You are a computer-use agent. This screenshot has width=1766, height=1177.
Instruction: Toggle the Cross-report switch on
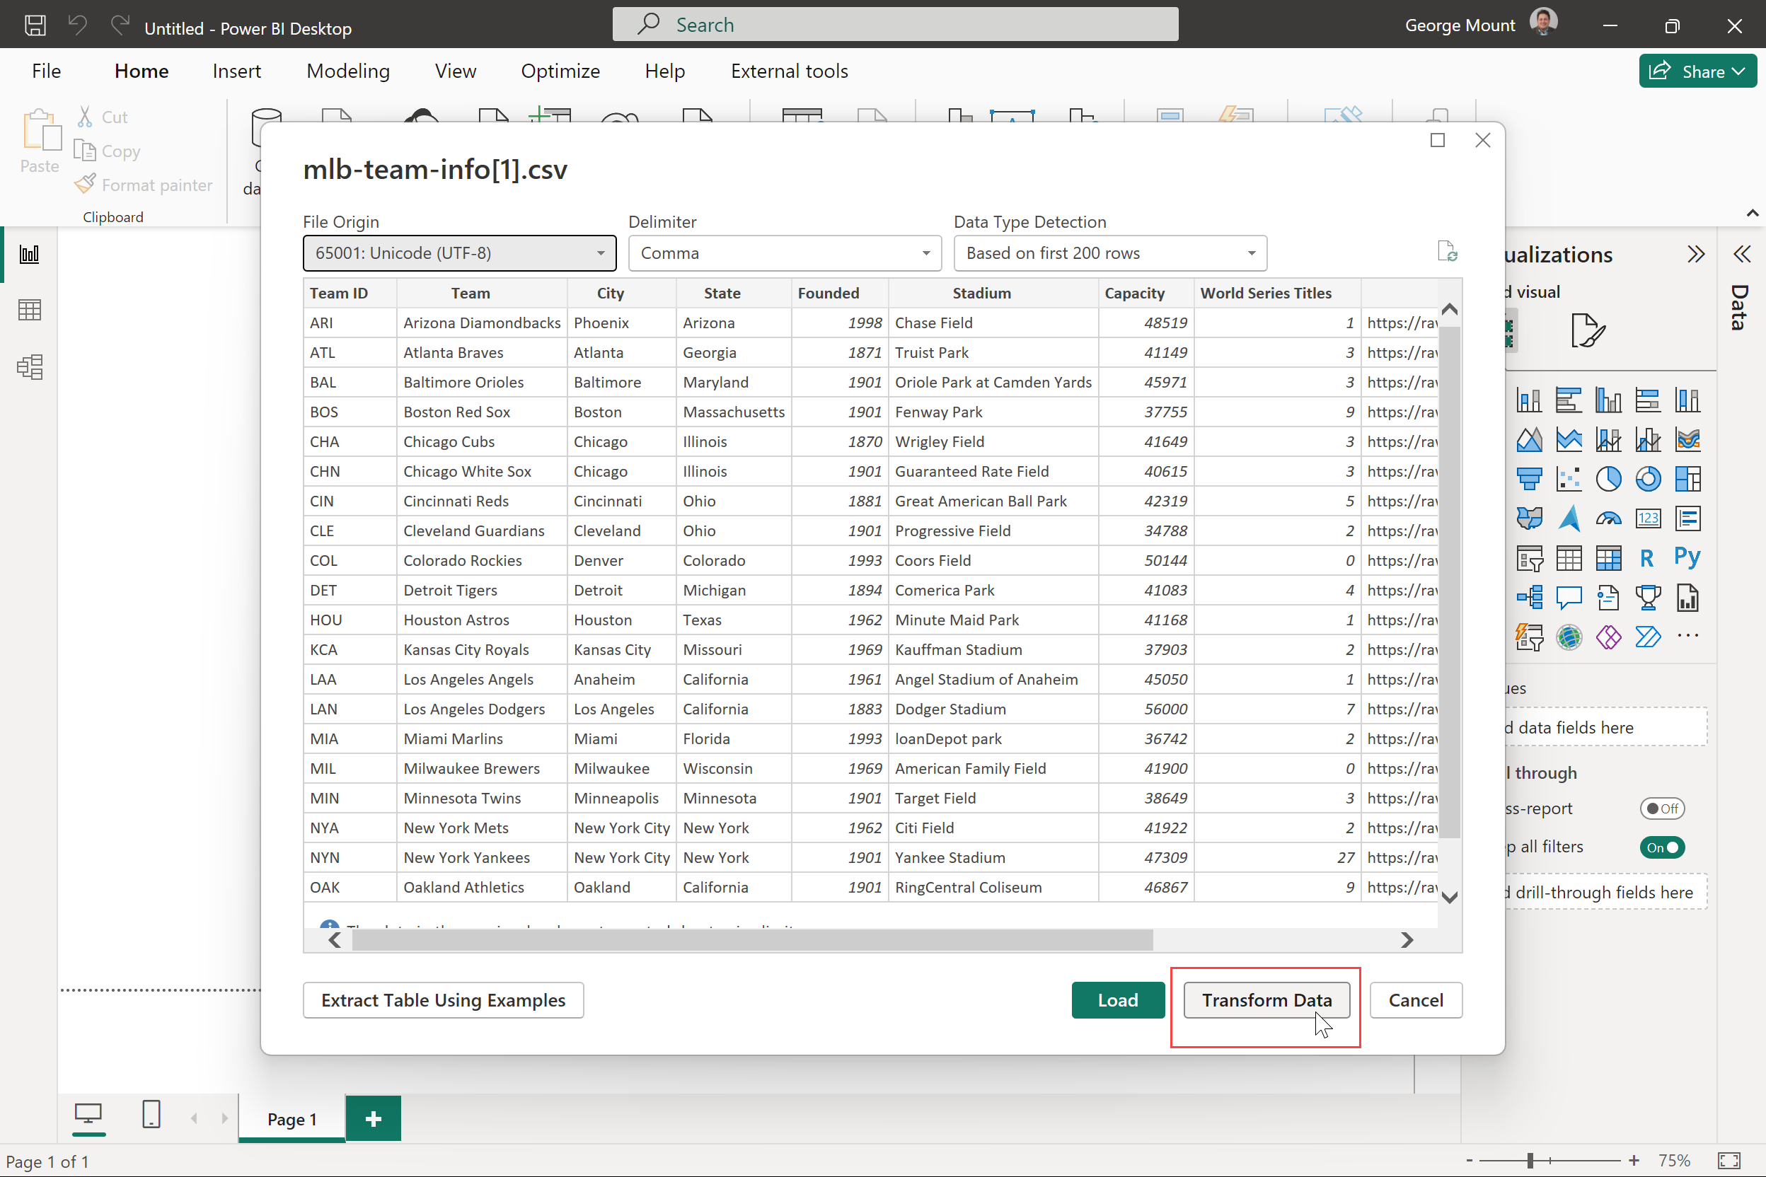pyautogui.click(x=1661, y=808)
